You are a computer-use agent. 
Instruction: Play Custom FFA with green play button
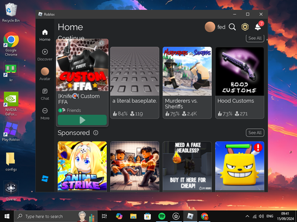click(x=82, y=120)
